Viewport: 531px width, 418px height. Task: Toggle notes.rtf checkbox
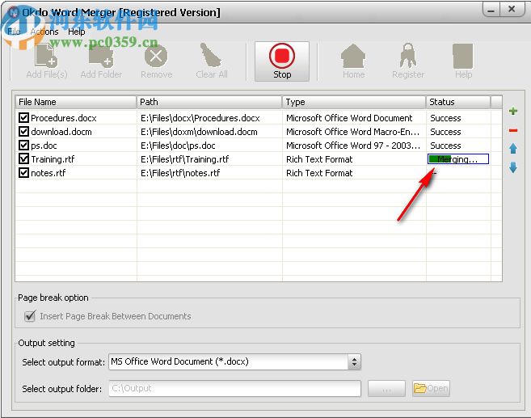point(23,173)
